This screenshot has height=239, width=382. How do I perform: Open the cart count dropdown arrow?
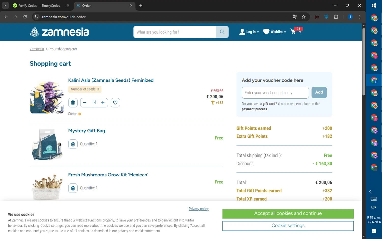click(300, 32)
